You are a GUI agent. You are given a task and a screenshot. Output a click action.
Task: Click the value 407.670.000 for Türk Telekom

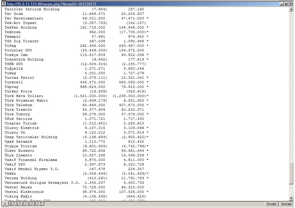(131, 105)
